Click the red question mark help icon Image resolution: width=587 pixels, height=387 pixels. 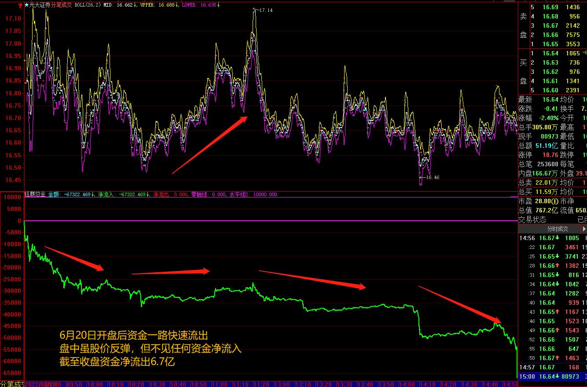pos(20,5)
